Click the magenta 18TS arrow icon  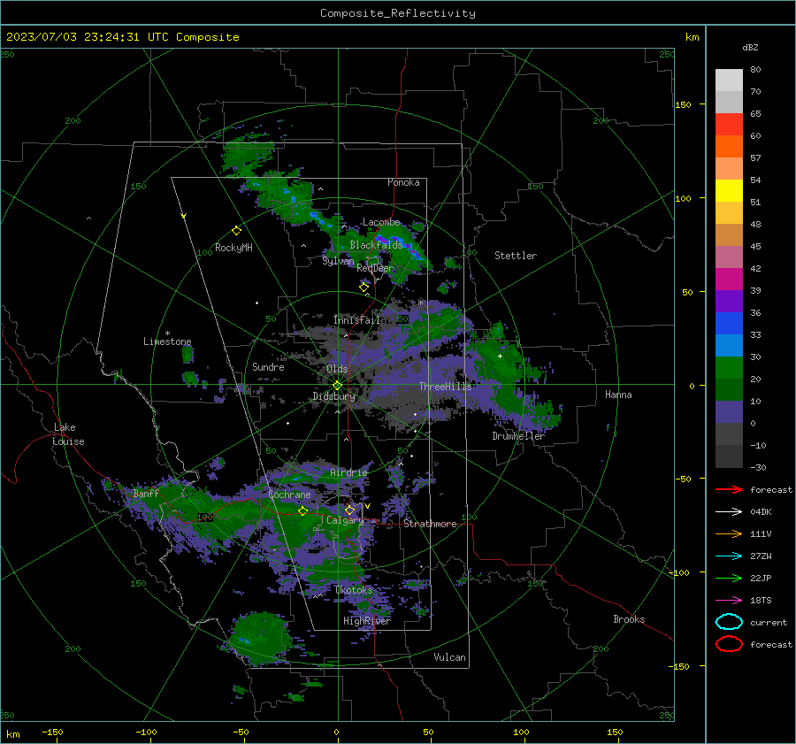[729, 601]
